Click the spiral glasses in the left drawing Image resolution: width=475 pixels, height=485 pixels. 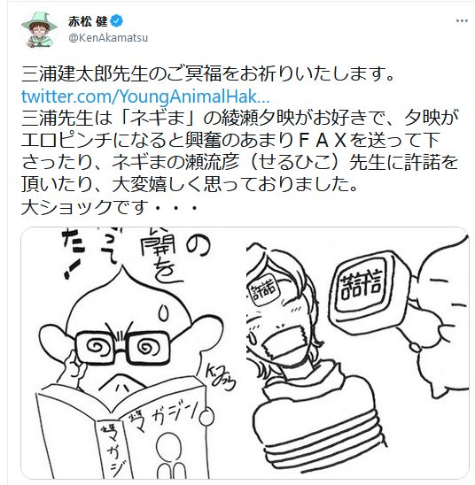[122, 347]
